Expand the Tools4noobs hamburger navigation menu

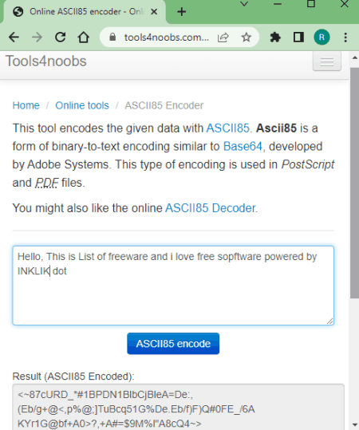coord(327,61)
